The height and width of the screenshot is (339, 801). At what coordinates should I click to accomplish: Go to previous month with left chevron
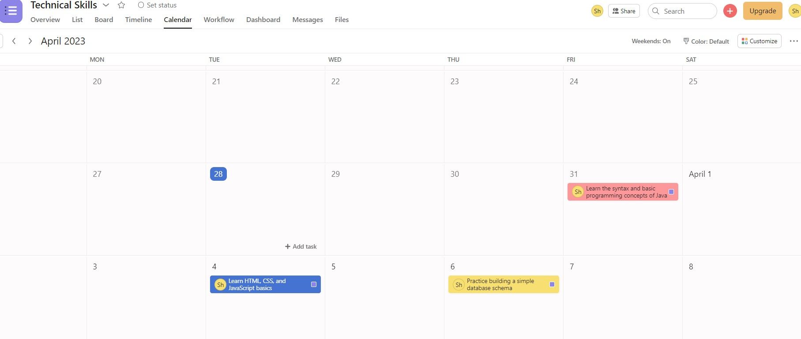click(x=14, y=41)
